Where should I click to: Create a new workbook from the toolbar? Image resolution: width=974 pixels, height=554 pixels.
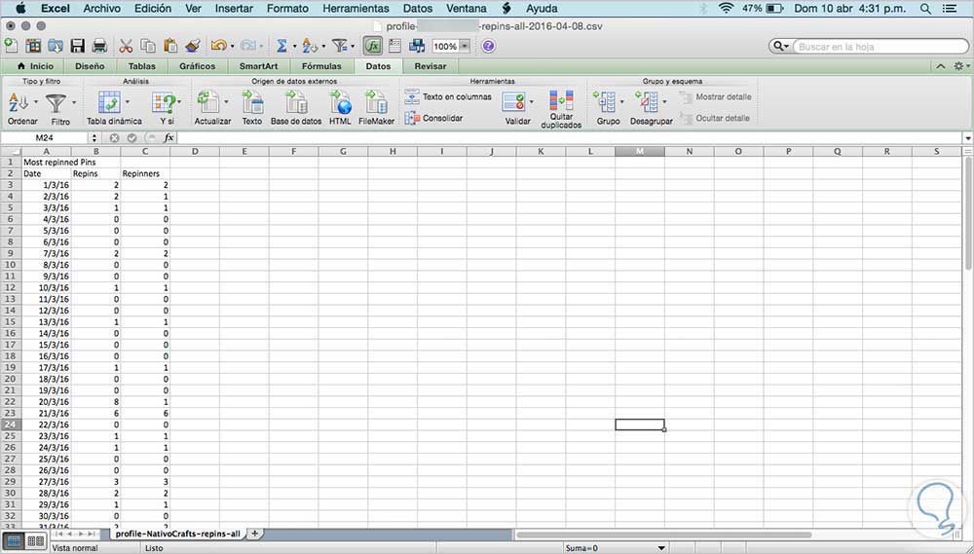11,46
